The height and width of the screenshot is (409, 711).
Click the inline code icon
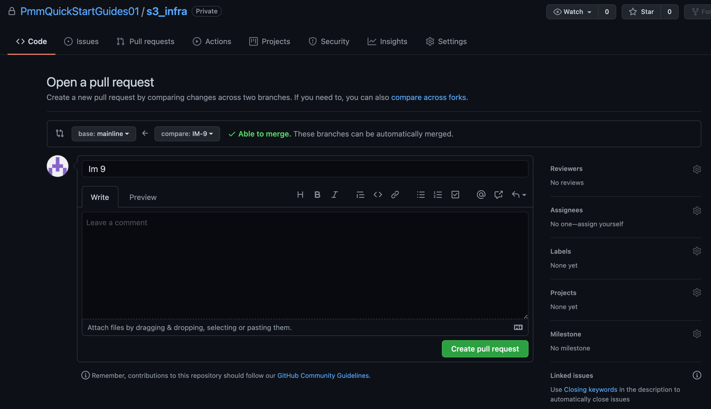377,195
